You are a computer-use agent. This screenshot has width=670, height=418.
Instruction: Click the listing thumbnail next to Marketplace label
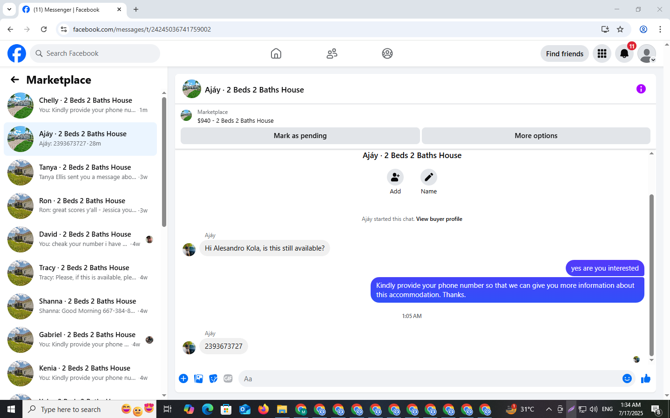pos(186,115)
